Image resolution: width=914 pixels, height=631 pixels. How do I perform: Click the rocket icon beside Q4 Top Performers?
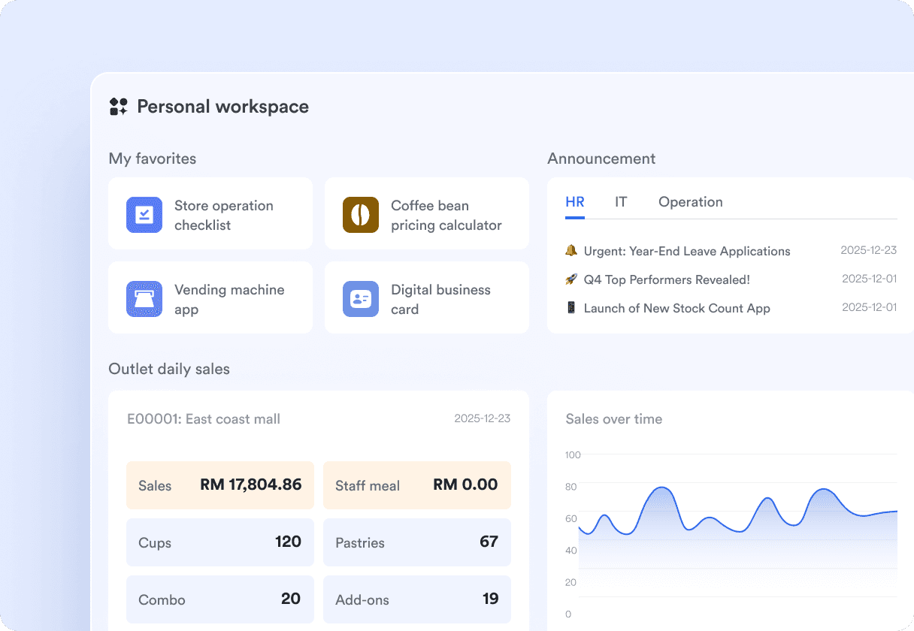(x=572, y=279)
